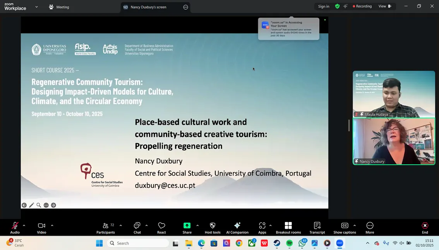This screenshot has width=439, height=250.
Task: Unmute the microphone Audio button
Action: [15, 228]
